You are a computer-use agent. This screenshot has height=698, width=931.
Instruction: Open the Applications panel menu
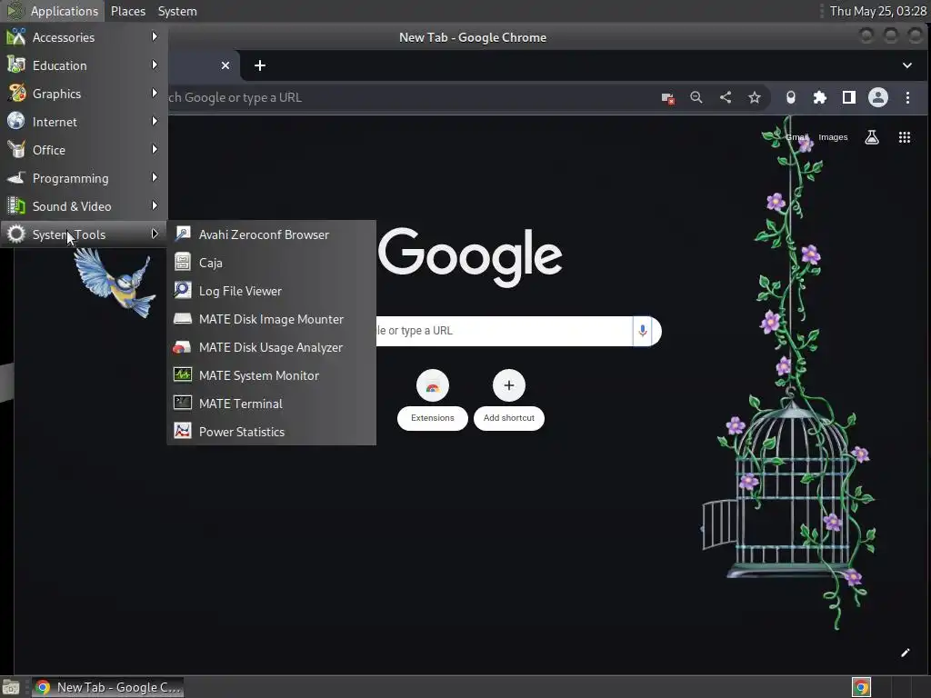[x=53, y=11]
